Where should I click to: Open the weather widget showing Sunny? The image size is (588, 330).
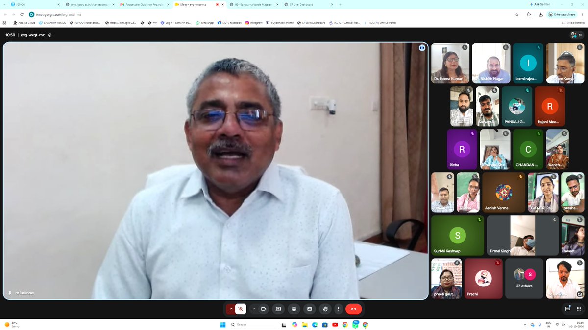[x=12, y=325]
